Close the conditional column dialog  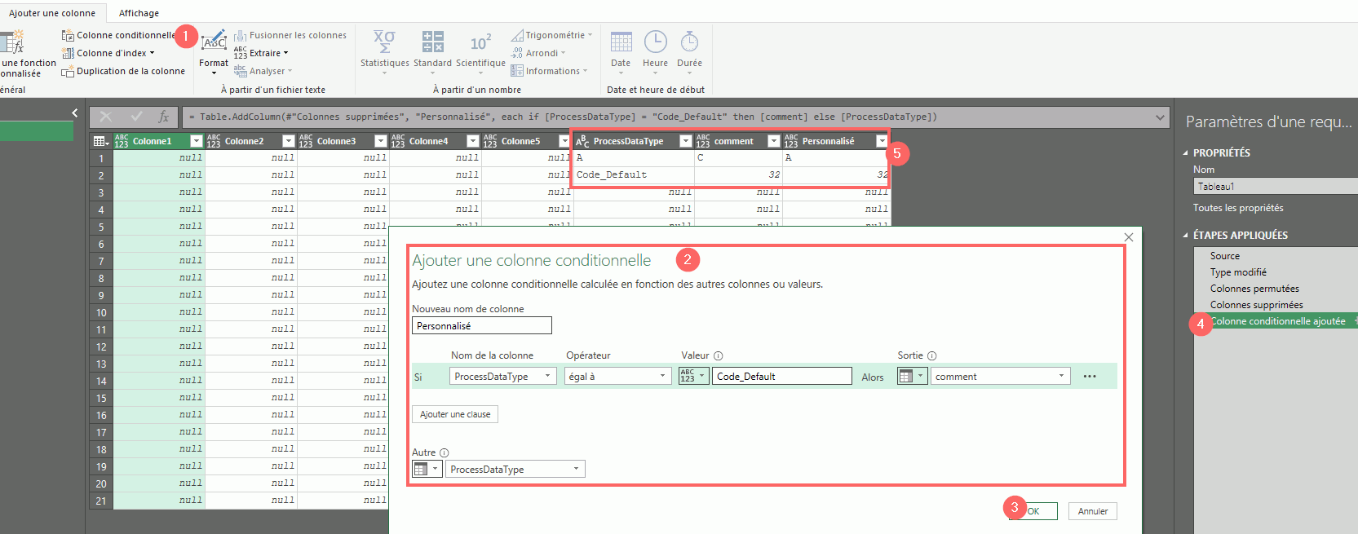(1129, 237)
